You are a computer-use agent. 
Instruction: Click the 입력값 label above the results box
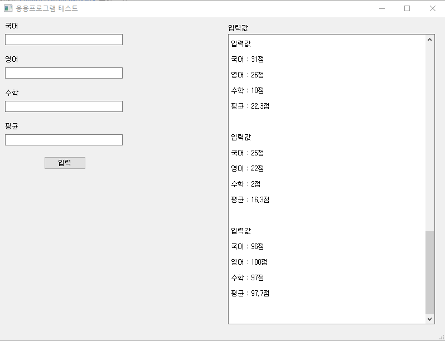point(238,28)
